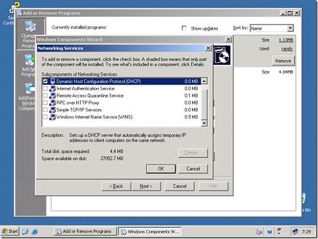Click the Remote Access Quarantine Service icon

tap(52, 96)
